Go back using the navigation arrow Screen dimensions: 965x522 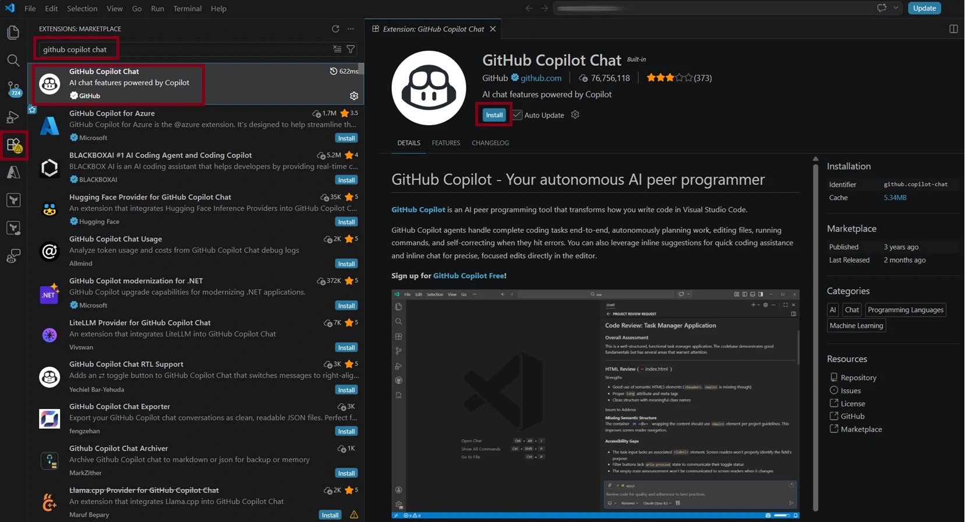529,8
